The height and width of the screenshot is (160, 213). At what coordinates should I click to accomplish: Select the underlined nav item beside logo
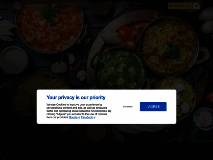coord(55,4)
